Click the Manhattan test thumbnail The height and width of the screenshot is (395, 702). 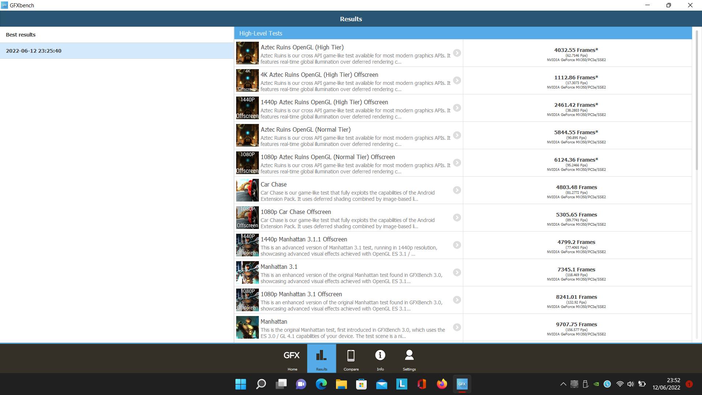point(248,327)
